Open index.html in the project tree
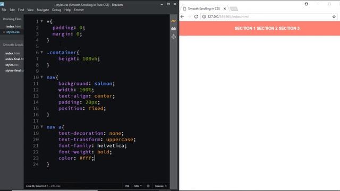Image resolution: width=340 pixels, height=191 pixels. (13, 53)
